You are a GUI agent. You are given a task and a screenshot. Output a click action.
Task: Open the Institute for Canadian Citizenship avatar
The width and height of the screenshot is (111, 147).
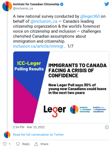point(7,6)
